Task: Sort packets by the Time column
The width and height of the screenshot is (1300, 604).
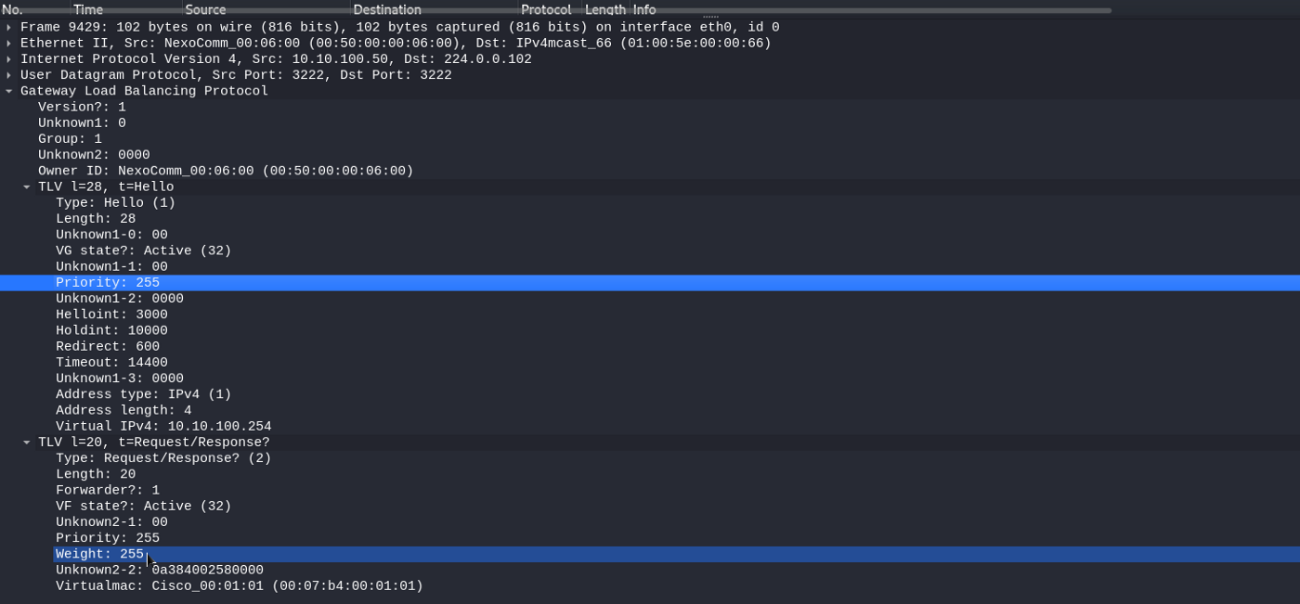Action: (88, 9)
